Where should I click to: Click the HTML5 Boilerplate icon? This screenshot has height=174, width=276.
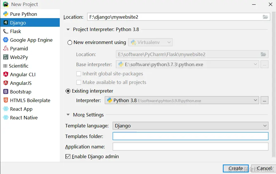pyautogui.click(x=6, y=100)
